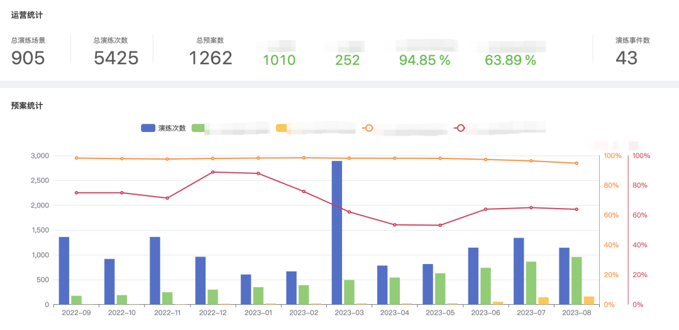The height and width of the screenshot is (330, 679).
Task: Toggle the blue 演练次数 legend item
Action: tap(163, 128)
